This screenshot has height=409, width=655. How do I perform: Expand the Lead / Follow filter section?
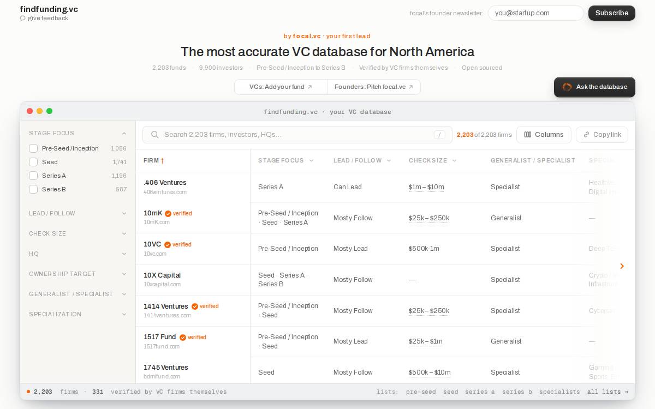[x=78, y=213]
